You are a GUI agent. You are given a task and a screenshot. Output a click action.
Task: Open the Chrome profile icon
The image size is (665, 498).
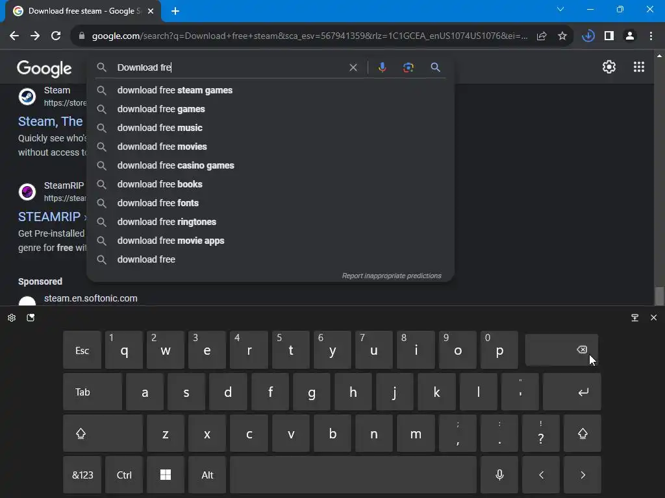point(630,36)
